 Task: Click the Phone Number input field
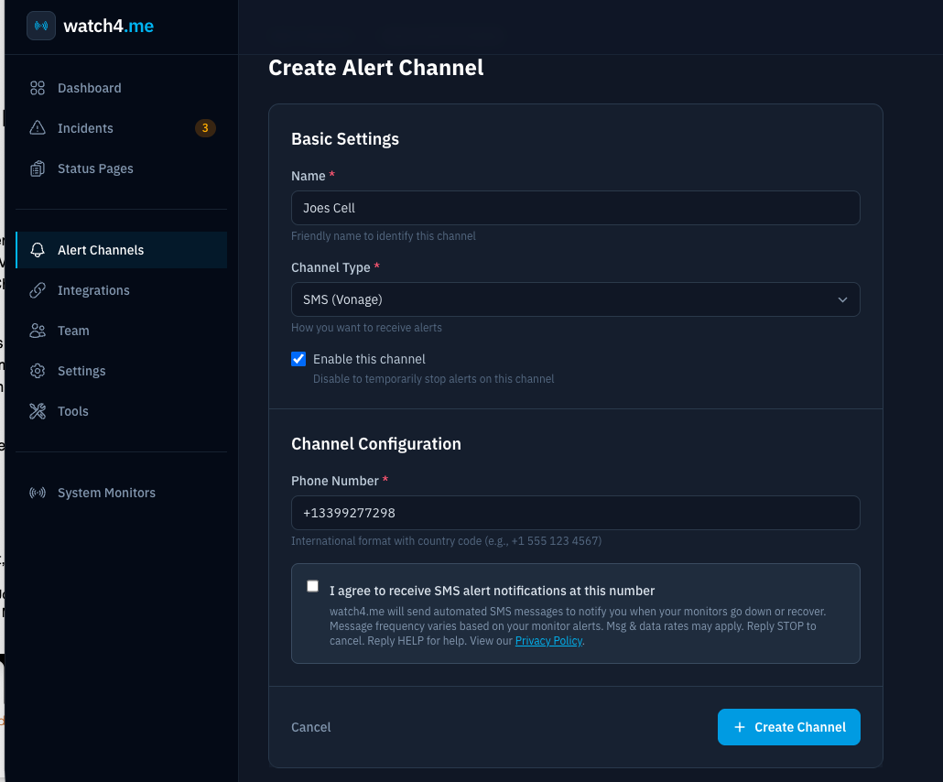tap(575, 513)
